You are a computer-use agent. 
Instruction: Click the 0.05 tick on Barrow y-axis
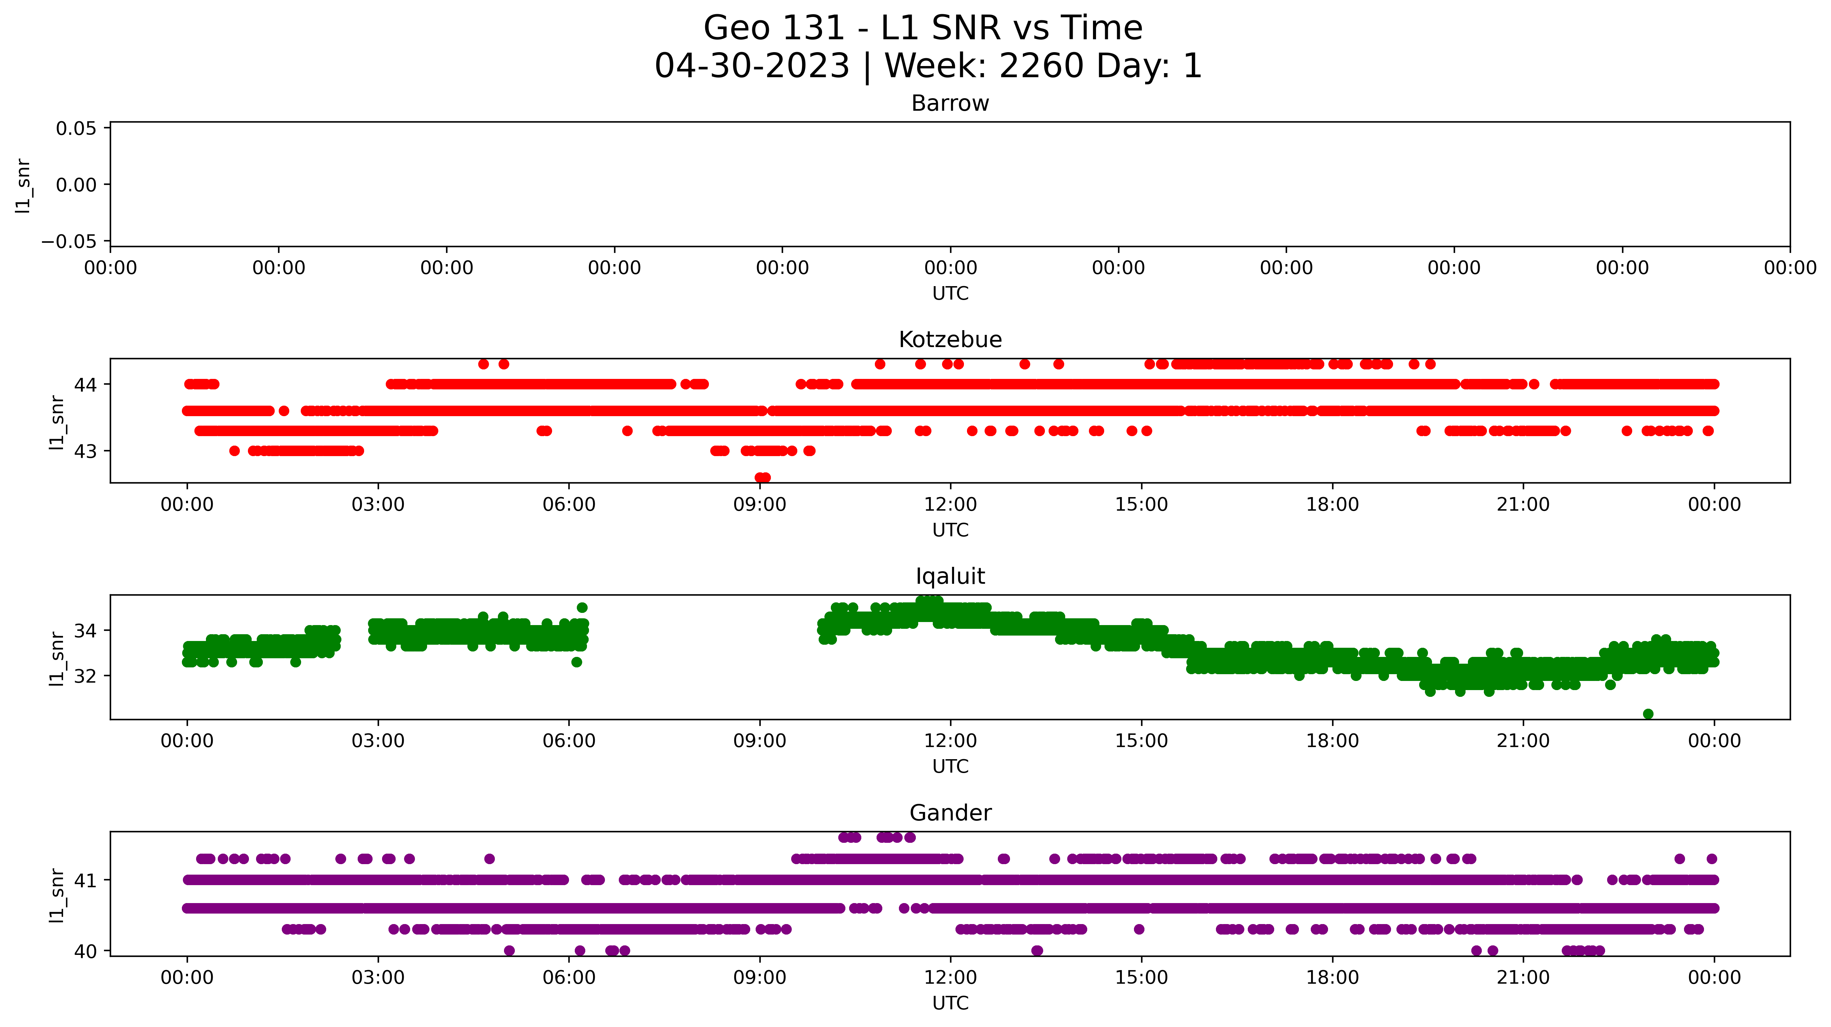coord(76,129)
